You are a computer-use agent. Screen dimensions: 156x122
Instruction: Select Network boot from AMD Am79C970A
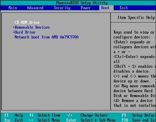pos(46,37)
